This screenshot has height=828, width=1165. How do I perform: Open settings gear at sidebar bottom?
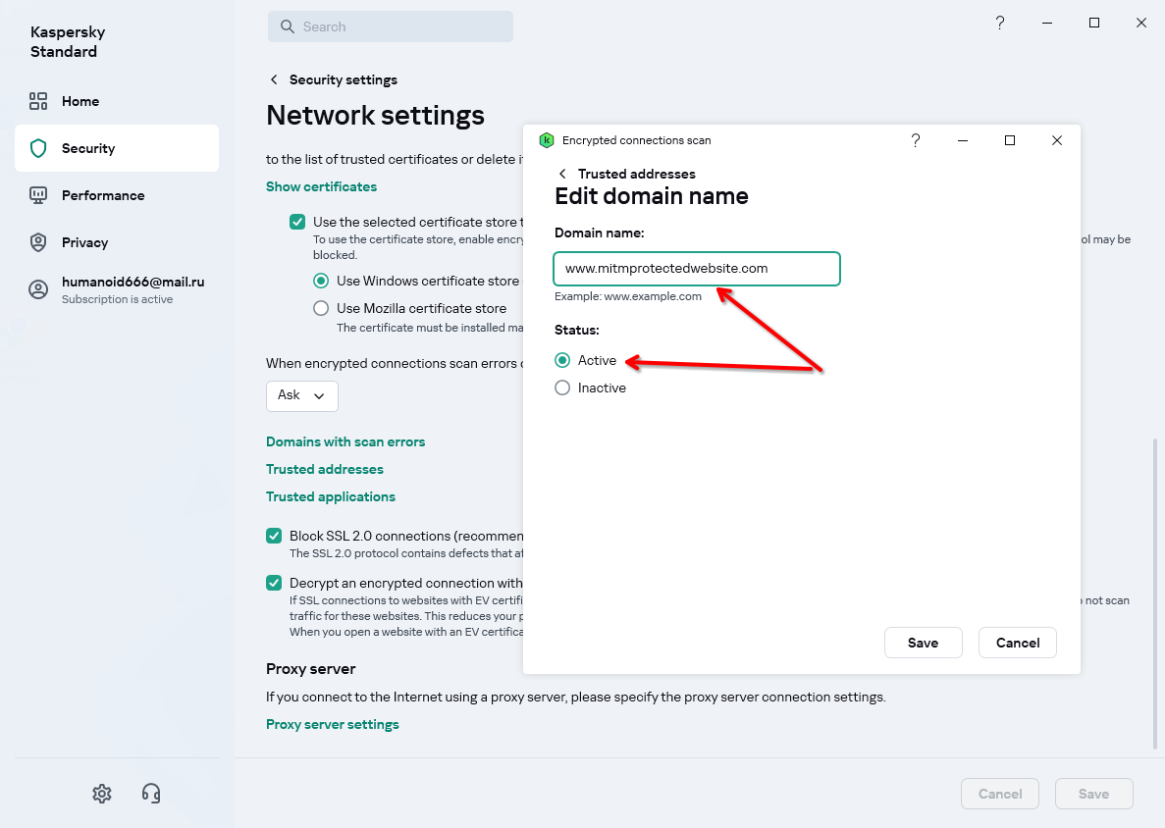coord(102,793)
